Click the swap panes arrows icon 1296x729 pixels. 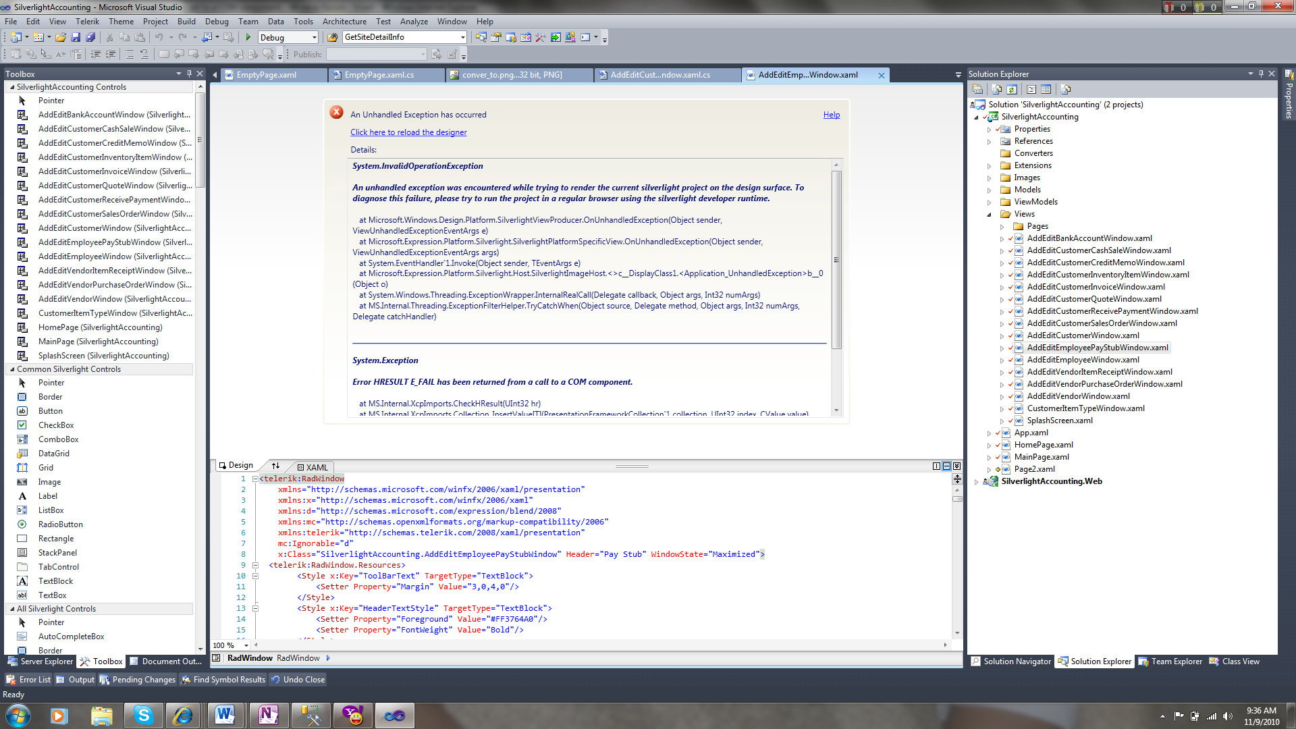click(275, 466)
